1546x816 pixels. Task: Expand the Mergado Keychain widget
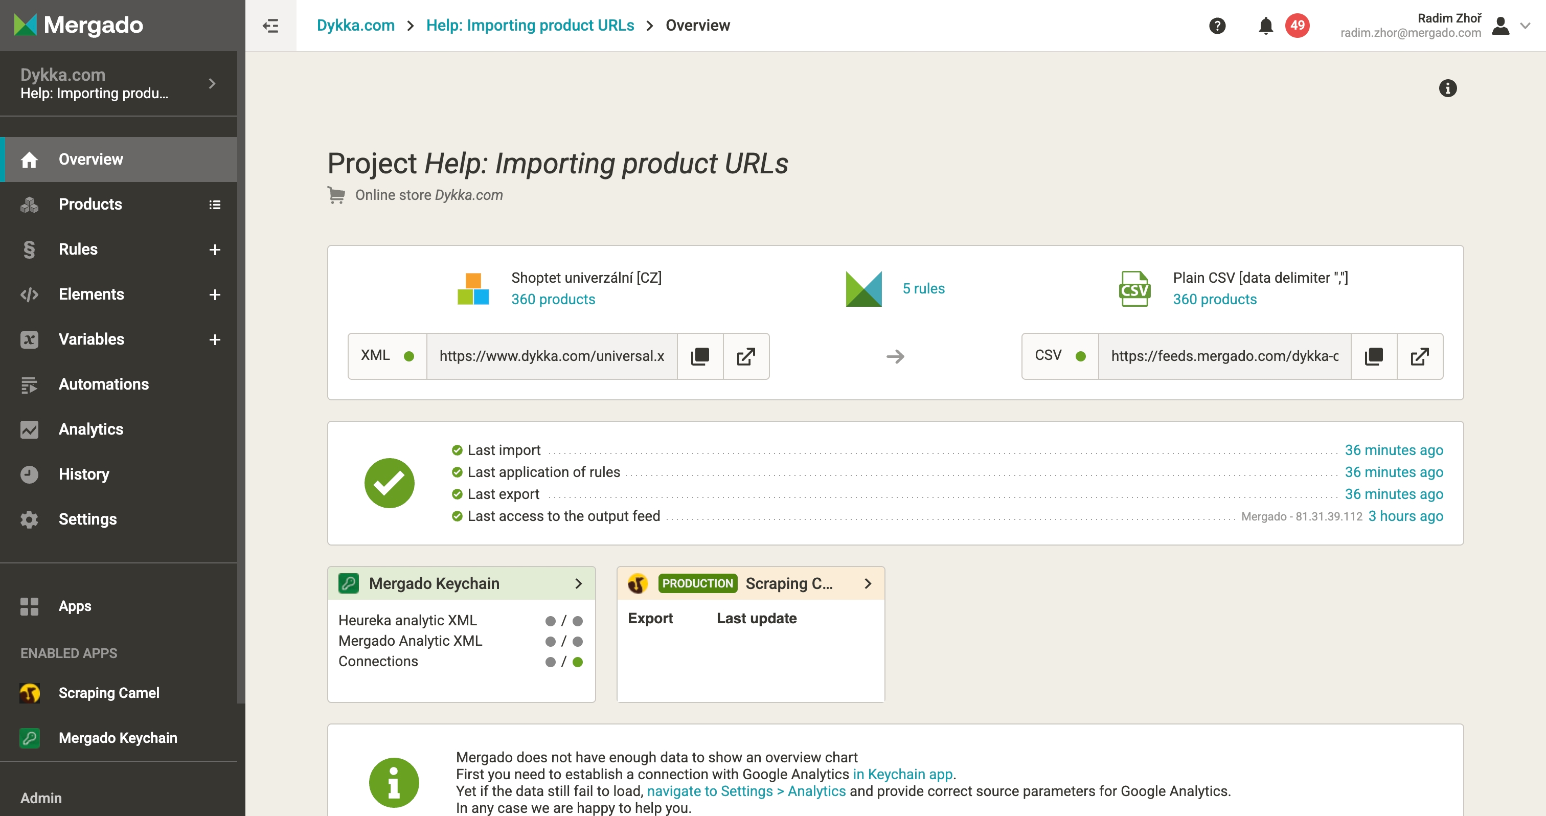(578, 584)
